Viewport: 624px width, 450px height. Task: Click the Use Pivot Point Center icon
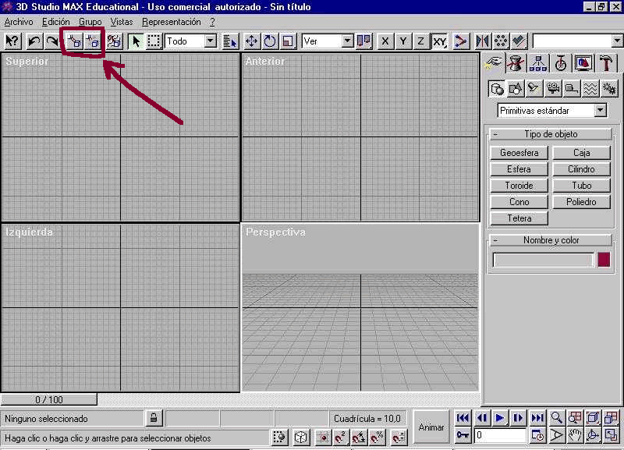click(363, 41)
